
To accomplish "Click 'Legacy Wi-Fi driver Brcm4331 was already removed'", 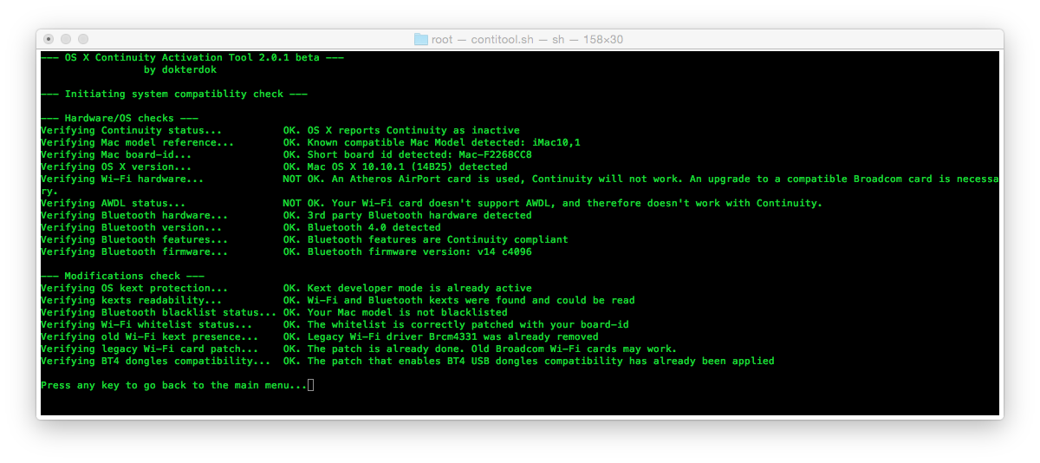I will click(x=452, y=336).
